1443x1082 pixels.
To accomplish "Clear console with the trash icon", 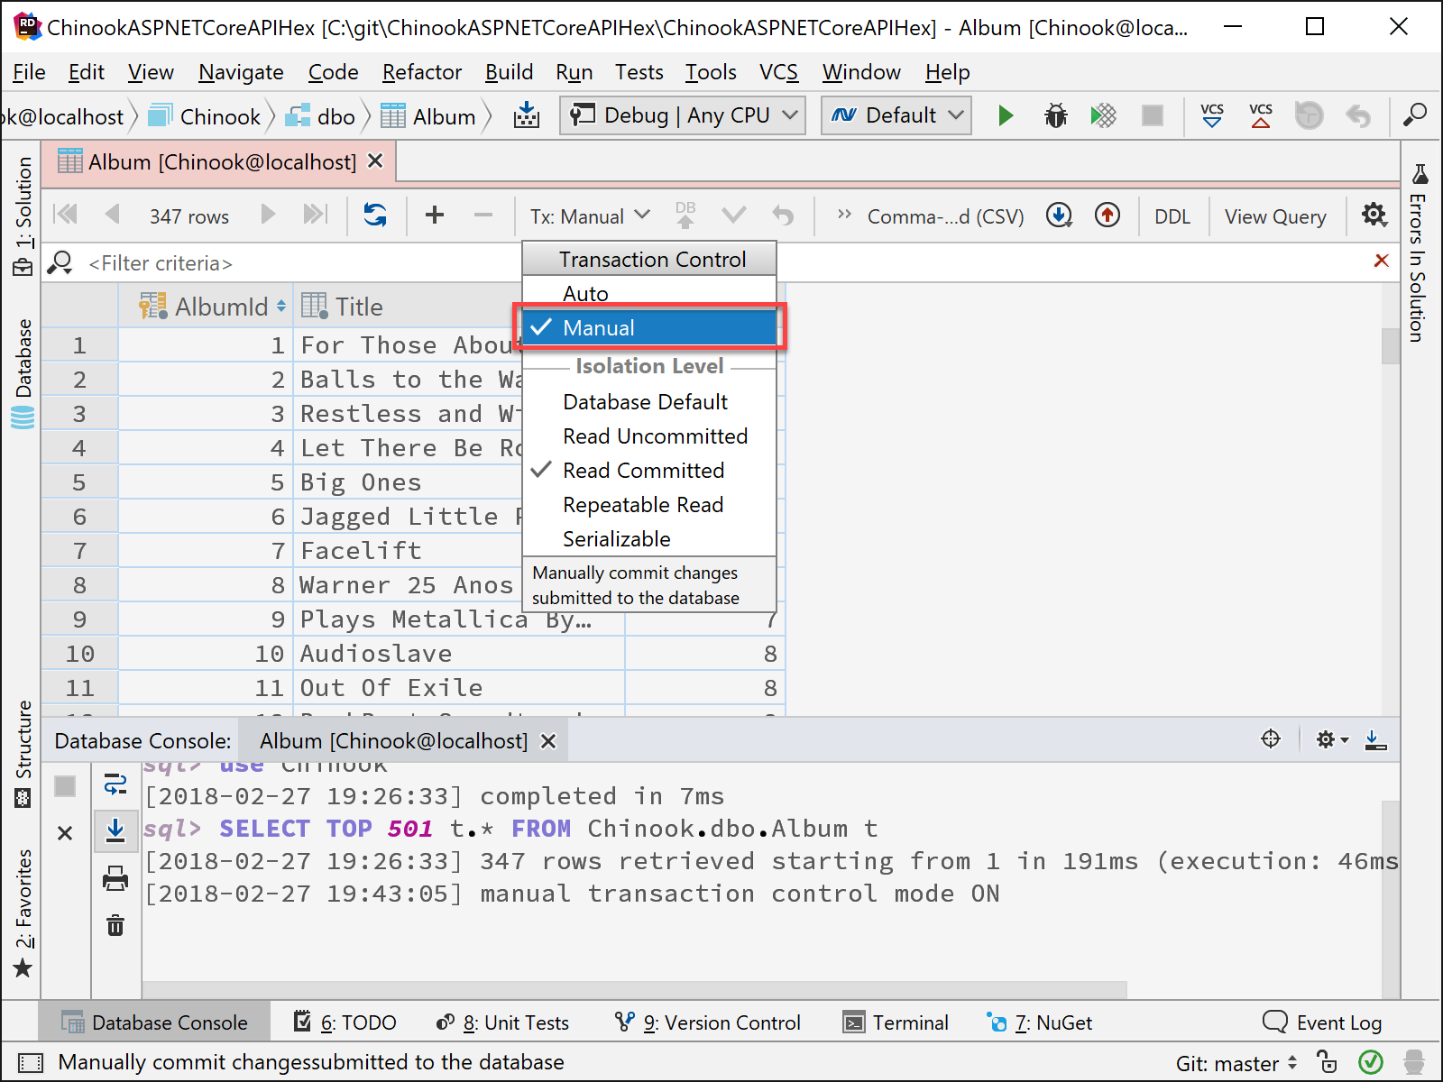I will pos(115,925).
